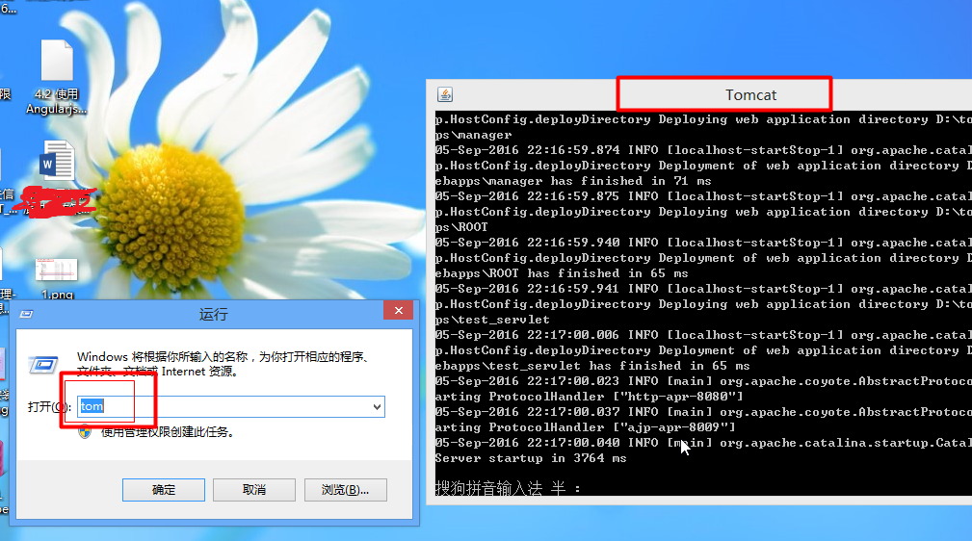Select the Word document icon on the desktop
Viewport: 972px width, 541px height.
[x=58, y=161]
